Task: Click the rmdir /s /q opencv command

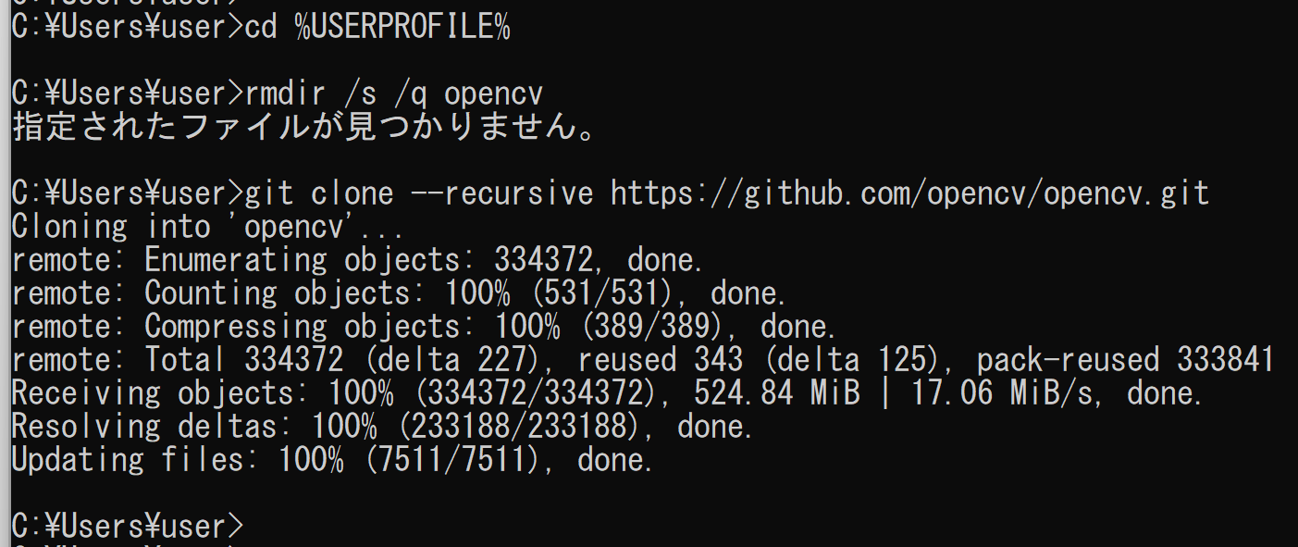Action: [x=393, y=93]
